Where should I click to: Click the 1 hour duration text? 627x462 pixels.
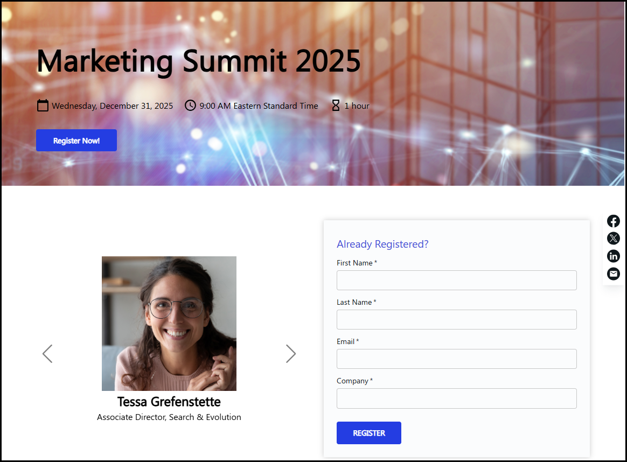pos(357,106)
